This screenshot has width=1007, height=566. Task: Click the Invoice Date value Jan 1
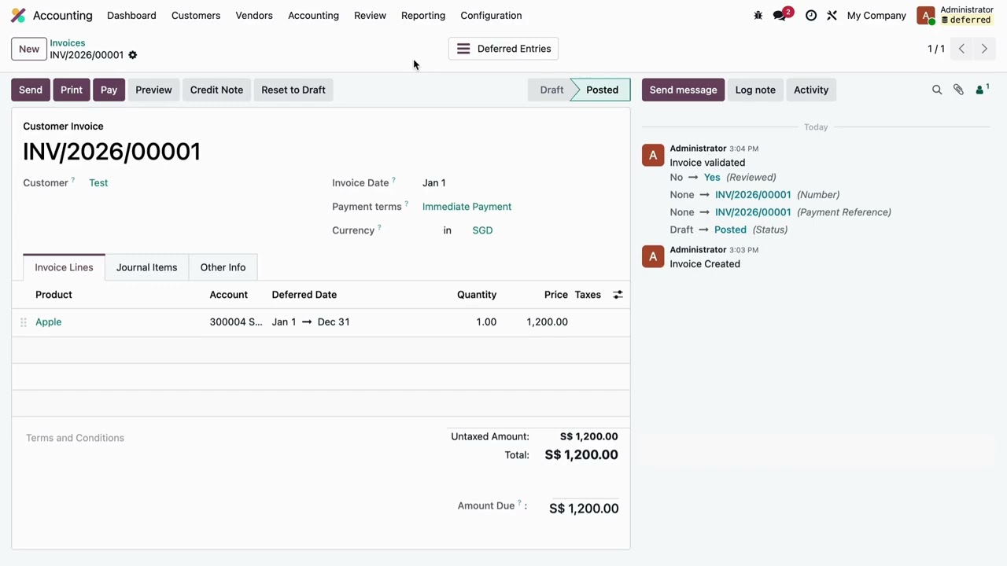(x=434, y=183)
